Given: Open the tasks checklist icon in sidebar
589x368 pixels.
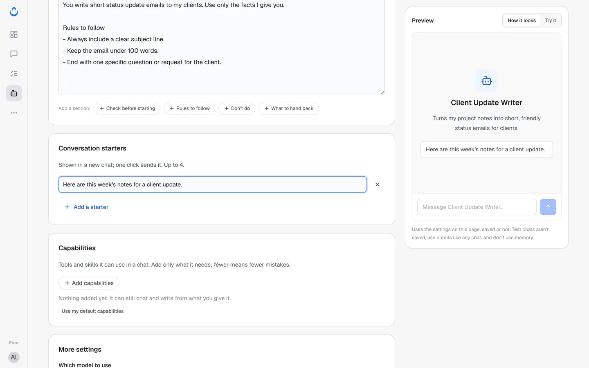Looking at the screenshot, I should coord(14,74).
